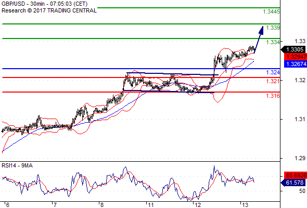The height and width of the screenshot is (208, 307).
Task: Select the red 1.316 support label
Action: 273,96
